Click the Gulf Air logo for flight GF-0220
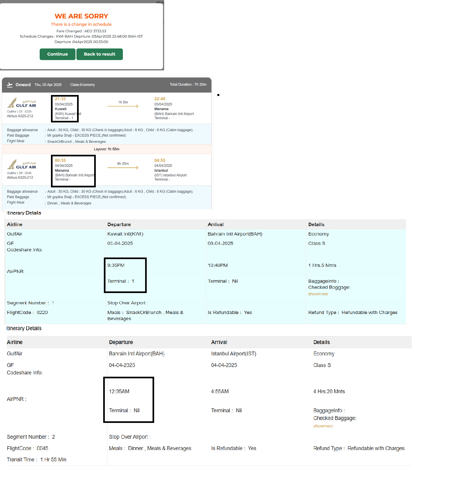456x504 pixels. click(x=22, y=103)
